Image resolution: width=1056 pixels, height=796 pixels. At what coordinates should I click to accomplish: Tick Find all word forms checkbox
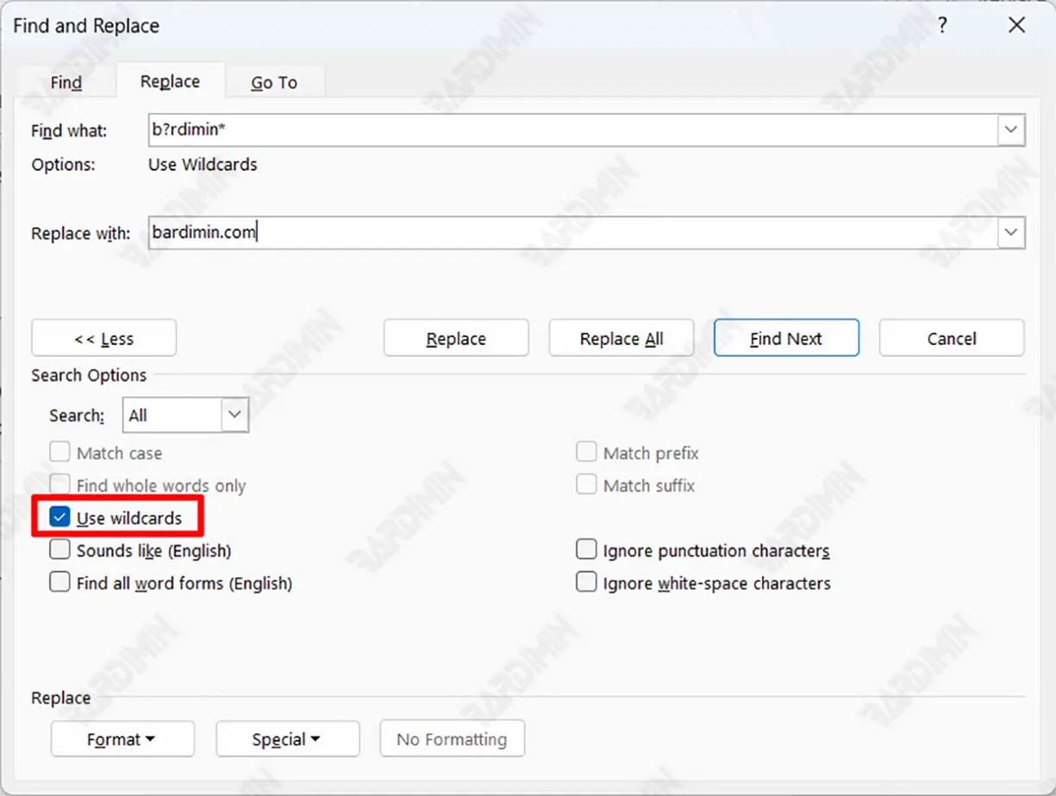point(59,583)
